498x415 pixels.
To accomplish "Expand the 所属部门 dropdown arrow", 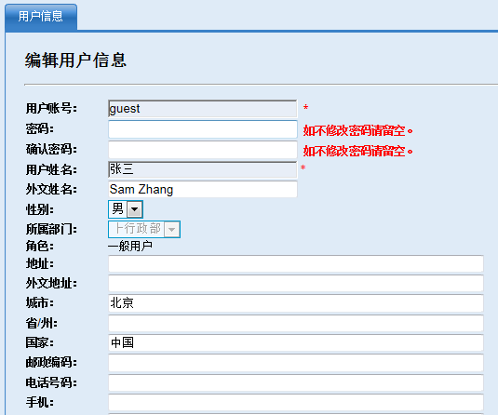I will [172, 229].
